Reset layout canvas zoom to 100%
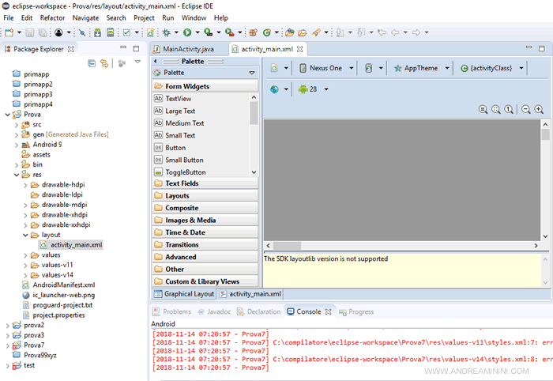Screen dimensions: 553x381 coord(510,110)
